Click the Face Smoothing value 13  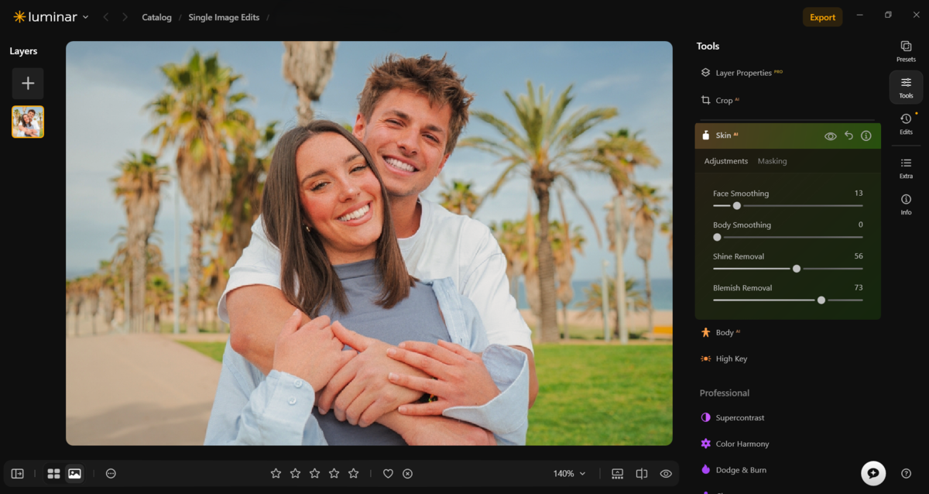[859, 193]
